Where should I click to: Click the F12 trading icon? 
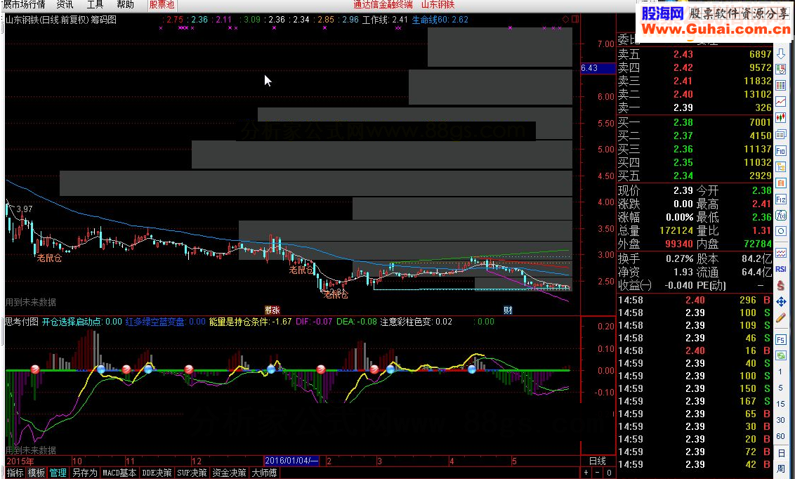click(x=781, y=199)
